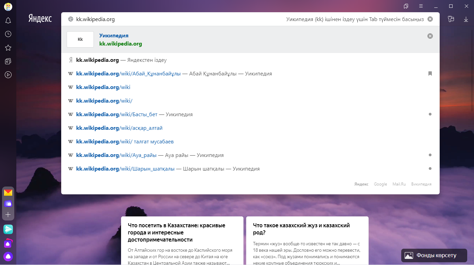Click the dot marker on Басты_бет row
This screenshot has width=474, height=265.
430,114
